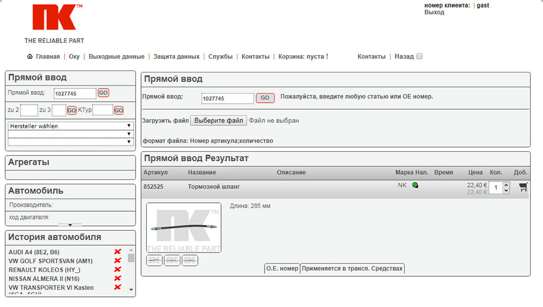Screen dimensions: 543x307
Task: Click the Выберите файл upload button
Action: click(x=218, y=121)
